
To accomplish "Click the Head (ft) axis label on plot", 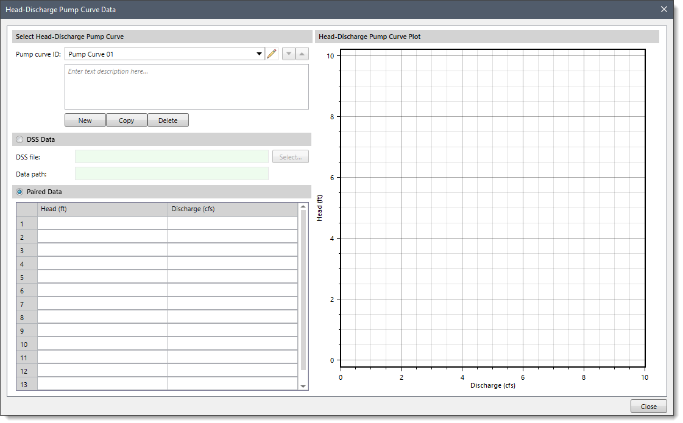I will (319, 208).
